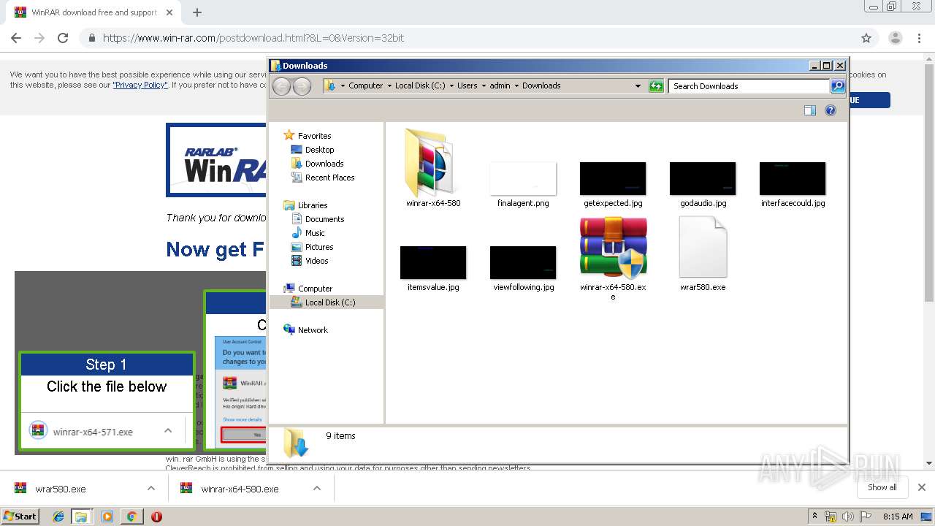Viewport: 935px width, 526px height.
Task: Bookmark this page with star icon
Action: tap(866, 38)
